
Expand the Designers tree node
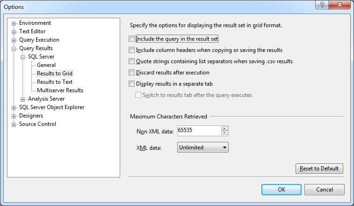click(14, 116)
